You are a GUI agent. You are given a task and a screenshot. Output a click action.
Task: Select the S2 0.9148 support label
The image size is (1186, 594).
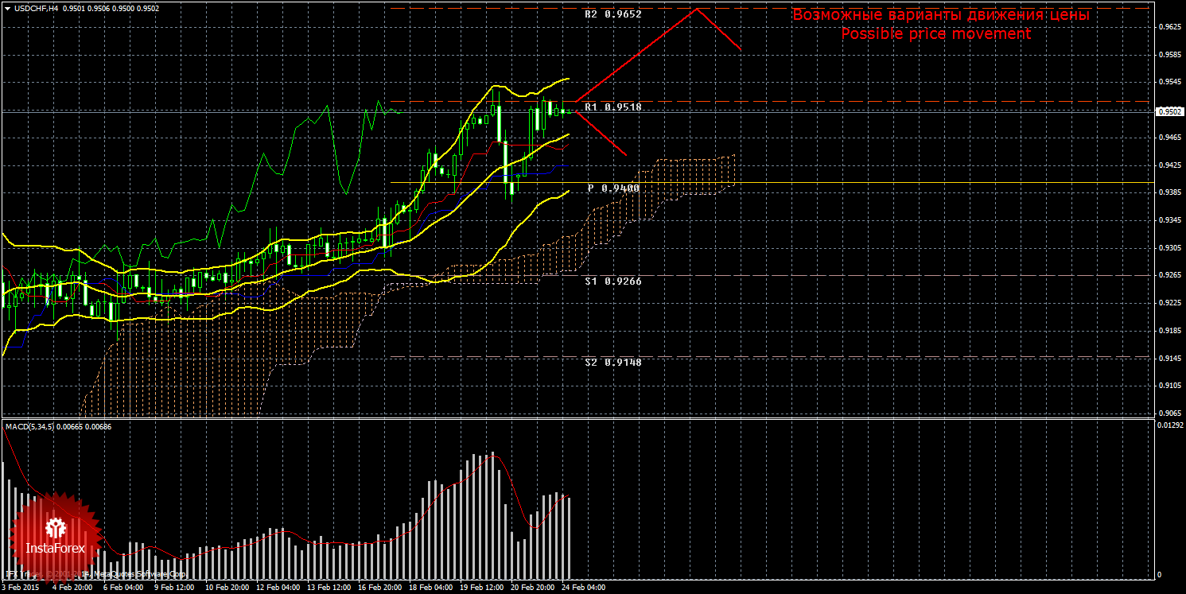point(612,362)
